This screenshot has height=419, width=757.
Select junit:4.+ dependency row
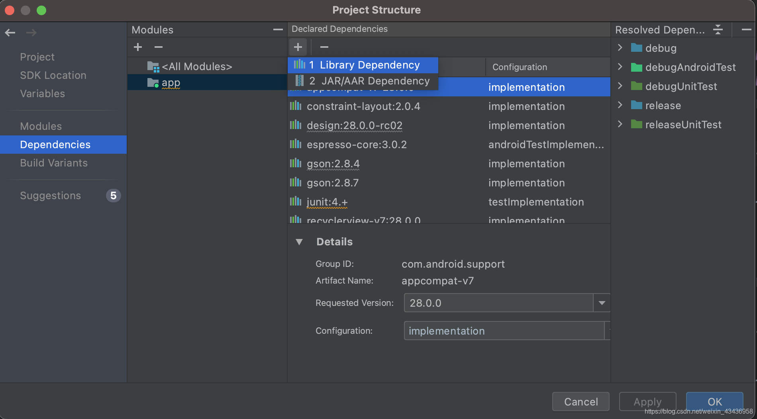tap(449, 202)
